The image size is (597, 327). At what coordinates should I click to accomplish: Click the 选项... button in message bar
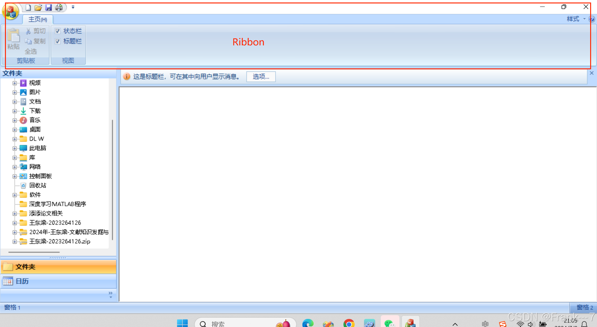261,76
